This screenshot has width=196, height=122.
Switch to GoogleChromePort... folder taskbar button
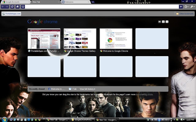tap(82, 120)
